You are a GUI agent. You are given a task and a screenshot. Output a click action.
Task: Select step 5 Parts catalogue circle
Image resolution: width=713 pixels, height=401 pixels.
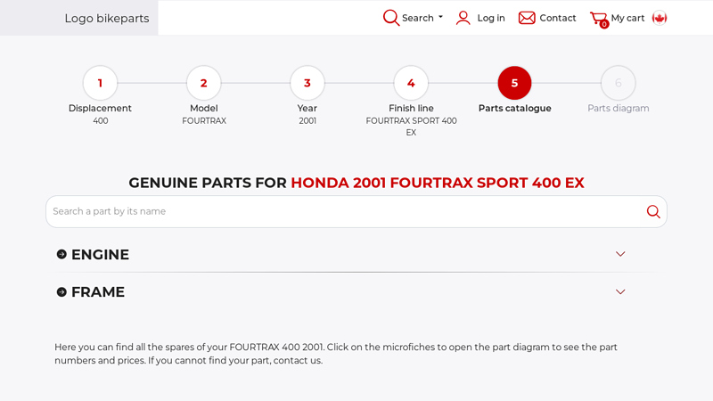tap(515, 83)
